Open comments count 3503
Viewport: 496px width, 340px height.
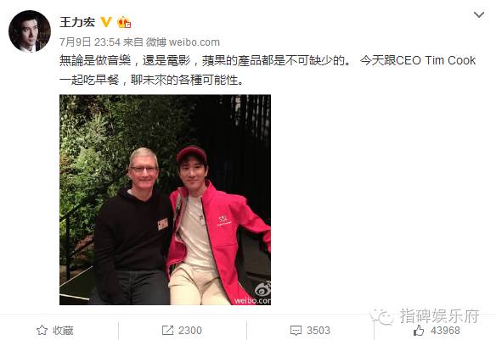pyautogui.click(x=318, y=330)
